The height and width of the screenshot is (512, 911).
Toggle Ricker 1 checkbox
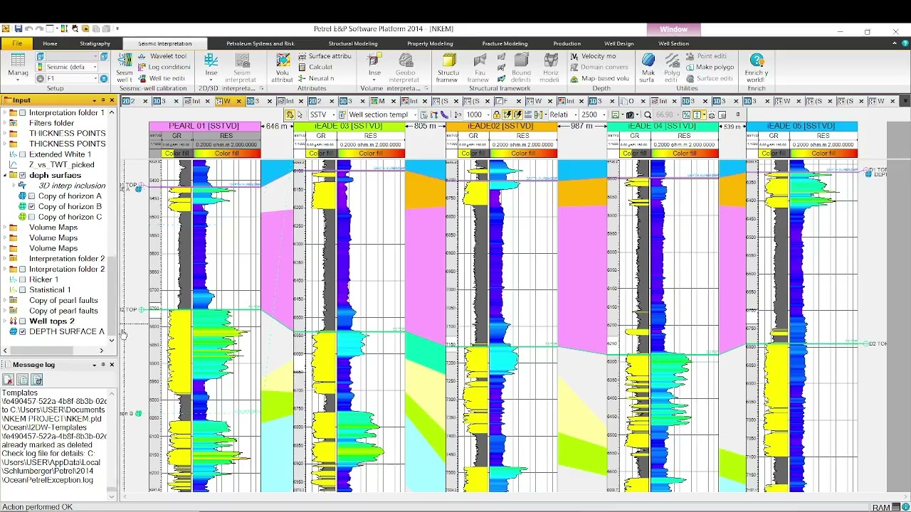pos(23,279)
